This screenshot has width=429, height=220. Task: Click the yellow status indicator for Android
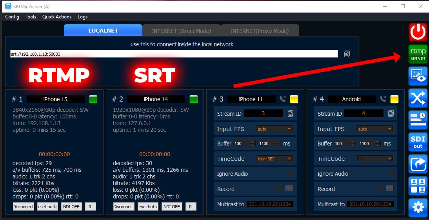pyautogui.click(x=394, y=99)
